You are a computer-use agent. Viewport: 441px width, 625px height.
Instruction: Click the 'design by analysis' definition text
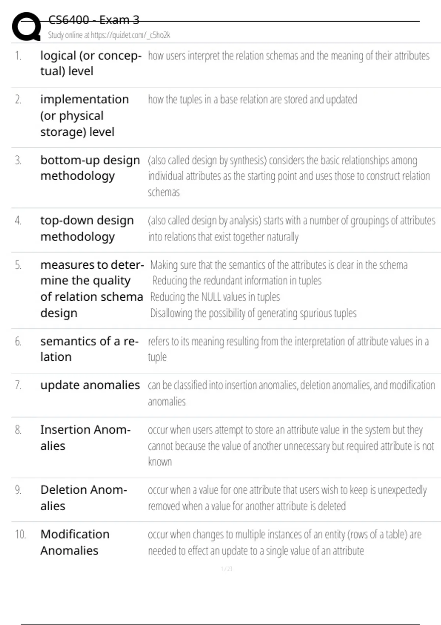291,228
